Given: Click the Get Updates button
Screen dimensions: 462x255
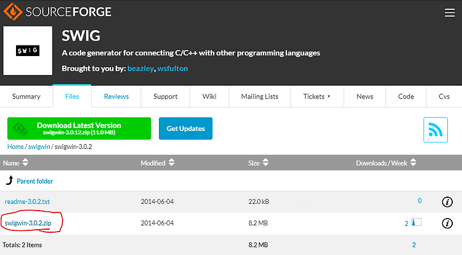Looking at the screenshot, I should (x=185, y=128).
